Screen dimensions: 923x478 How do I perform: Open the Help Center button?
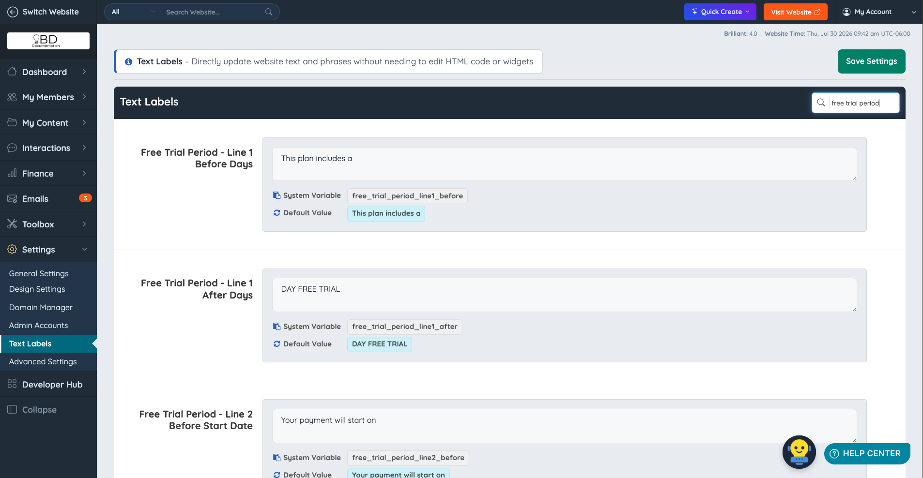[x=867, y=453]
